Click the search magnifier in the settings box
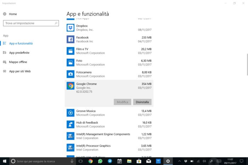Viewport: 248px width, 165px height. coord(56,23)
